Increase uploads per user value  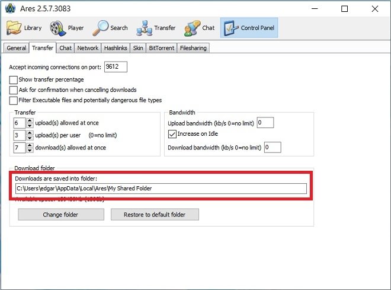point(30,132)
